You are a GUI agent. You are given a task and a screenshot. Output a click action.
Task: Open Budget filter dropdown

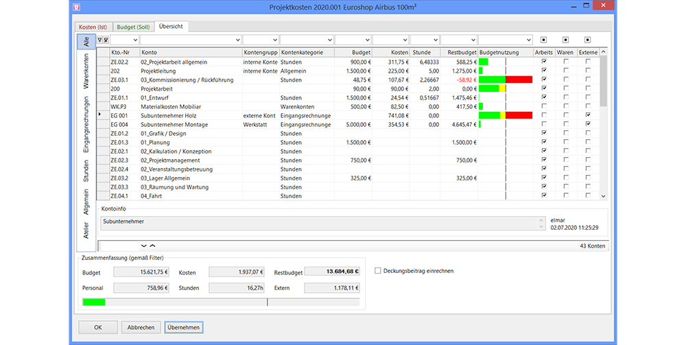[367, 40]
